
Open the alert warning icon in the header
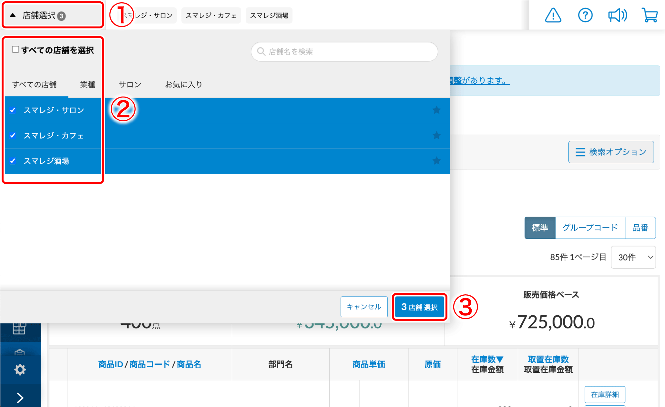click(x=553, y=15)
